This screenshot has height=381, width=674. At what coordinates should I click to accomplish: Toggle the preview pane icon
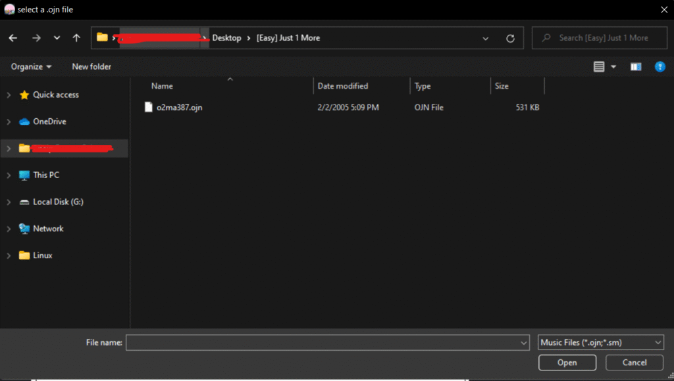635,67
